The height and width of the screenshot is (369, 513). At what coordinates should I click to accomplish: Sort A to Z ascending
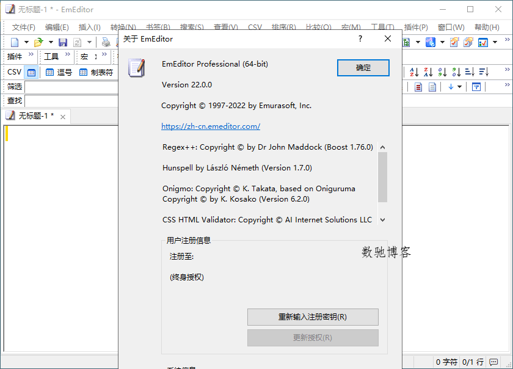click(414, 71)
